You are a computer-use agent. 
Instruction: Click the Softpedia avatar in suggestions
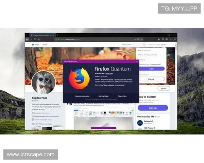pos(140,122)
